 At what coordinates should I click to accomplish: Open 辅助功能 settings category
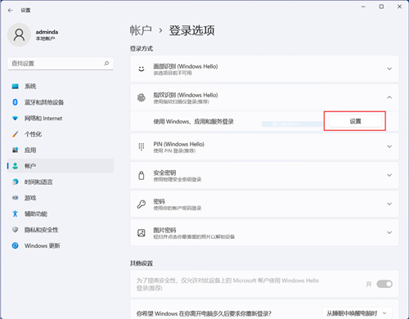(x=61, y=213)
